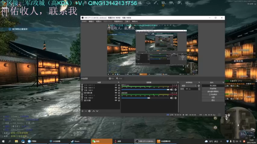Image resolution: width=257 pixels, height=144 pixels.
Task: Open File Explorer from the taskbar
Action: pyautogui.click(x=16, y=141)
